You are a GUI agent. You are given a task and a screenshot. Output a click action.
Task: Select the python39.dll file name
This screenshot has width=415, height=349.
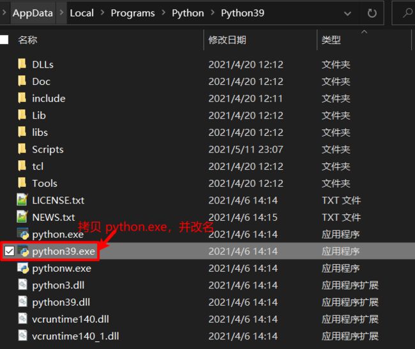pyautogui.click(x=61, y=302)
